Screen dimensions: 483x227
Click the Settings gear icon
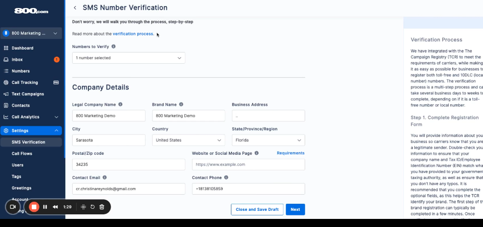coord(6,130)
